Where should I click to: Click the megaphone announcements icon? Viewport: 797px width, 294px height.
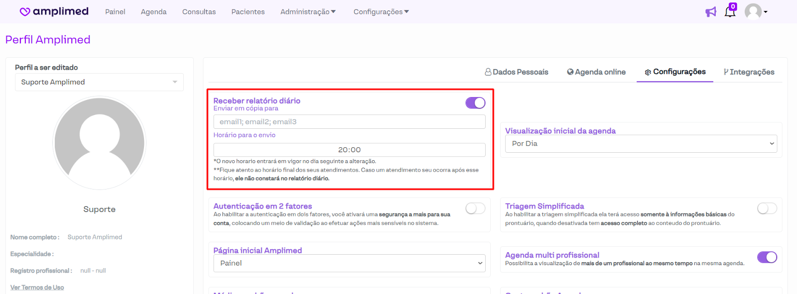pos(711,12)
